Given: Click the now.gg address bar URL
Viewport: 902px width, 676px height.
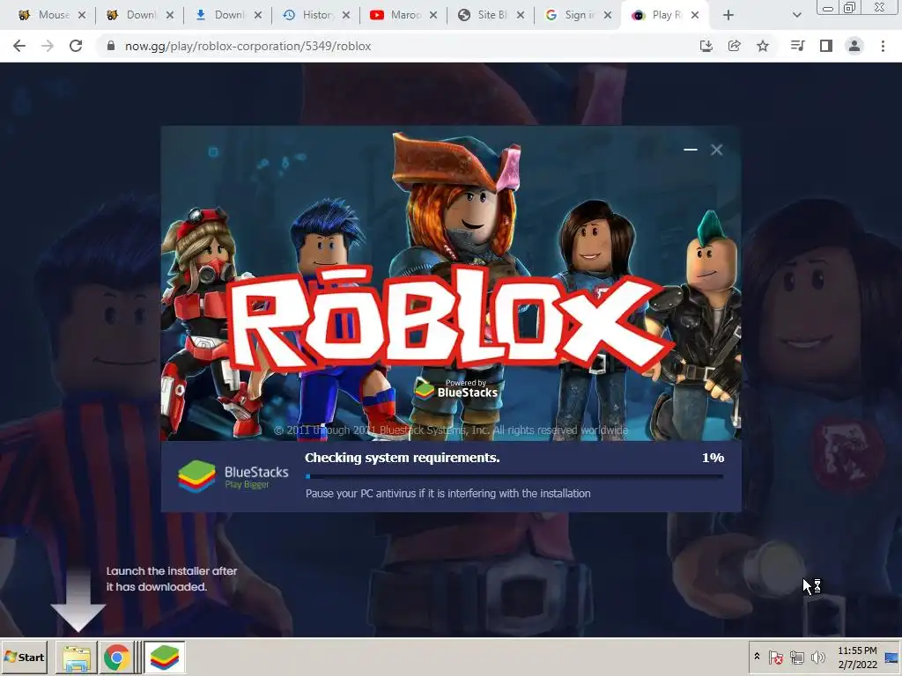Looking at the screenshot, I should (x=248, y=46).
